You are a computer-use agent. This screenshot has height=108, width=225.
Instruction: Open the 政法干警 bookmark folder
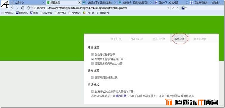coord(46,13)
